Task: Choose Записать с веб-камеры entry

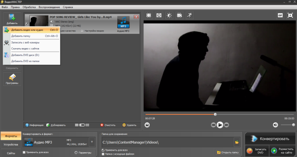Action: (32, 43)
